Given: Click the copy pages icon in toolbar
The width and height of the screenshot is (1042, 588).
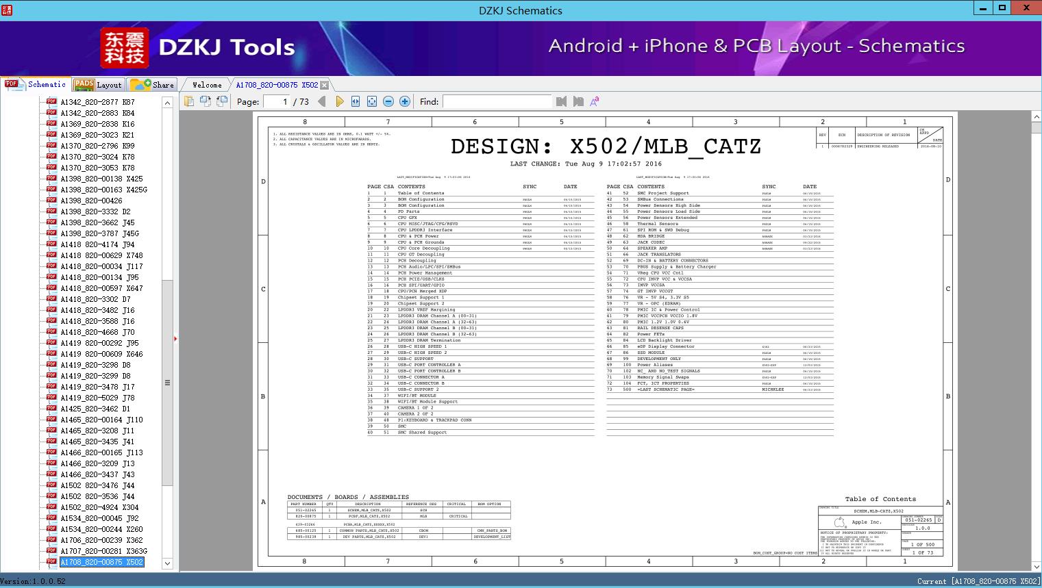Looking at the screenshot, I should click(189, 101).
